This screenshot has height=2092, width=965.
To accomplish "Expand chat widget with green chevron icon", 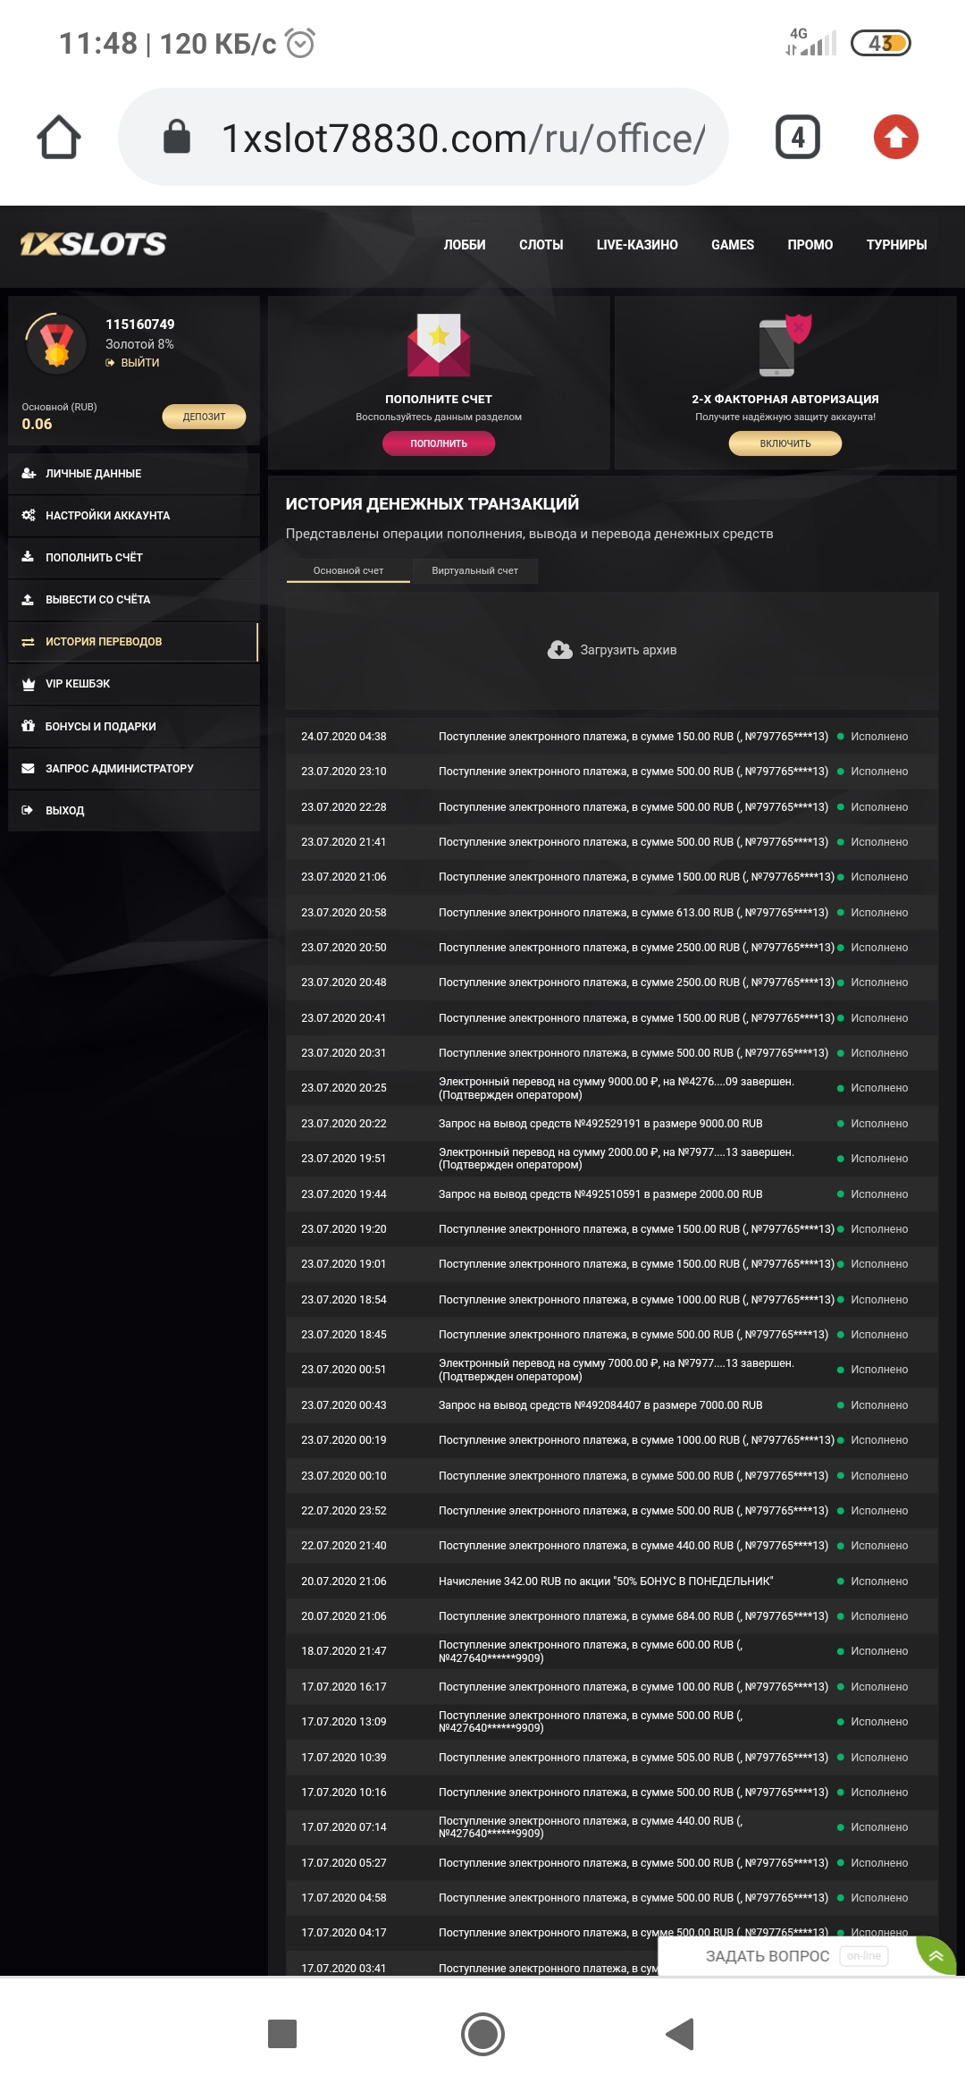I will click(x=936, y=1955).
